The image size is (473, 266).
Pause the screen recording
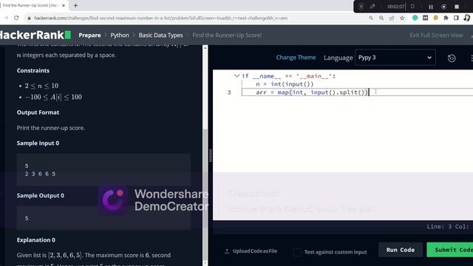point(431,7)
